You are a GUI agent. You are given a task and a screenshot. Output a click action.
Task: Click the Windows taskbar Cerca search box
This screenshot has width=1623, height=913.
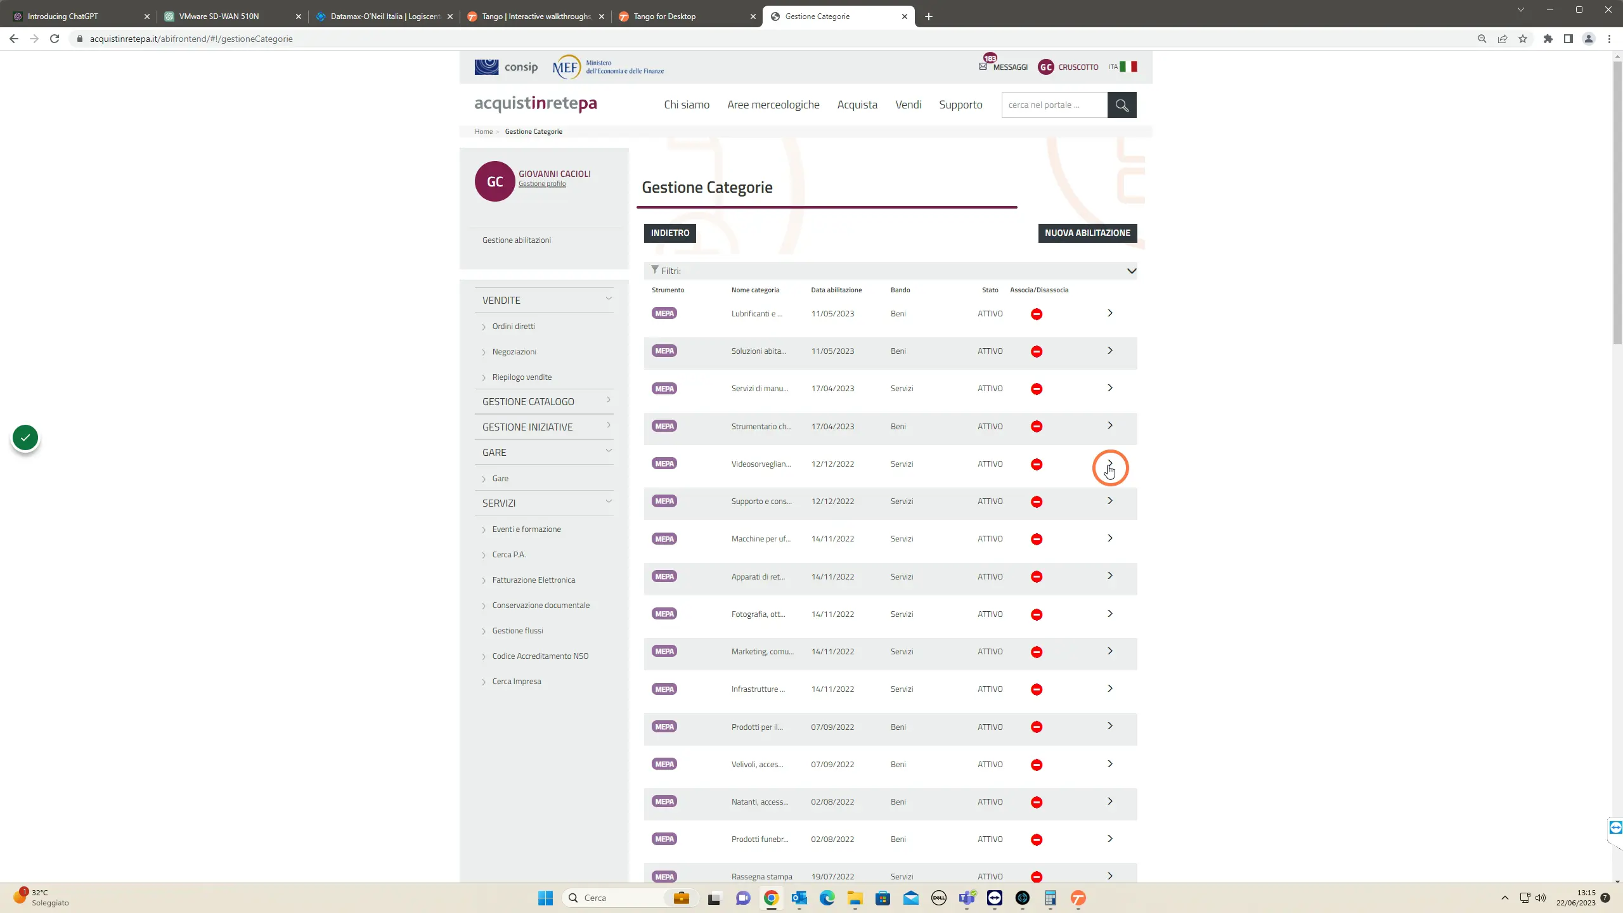[x=630, y=898]
